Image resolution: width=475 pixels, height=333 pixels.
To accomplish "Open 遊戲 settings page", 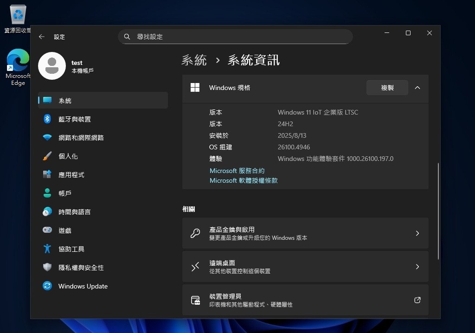I will (103, 231).
